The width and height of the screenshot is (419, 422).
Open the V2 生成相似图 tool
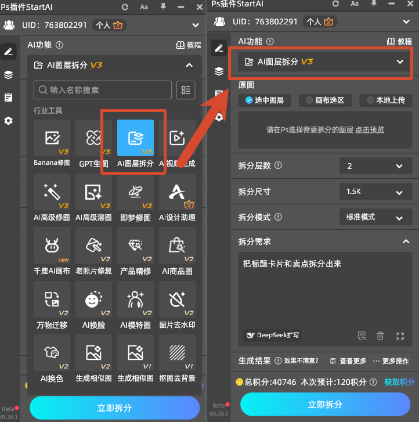coord(93,359)
